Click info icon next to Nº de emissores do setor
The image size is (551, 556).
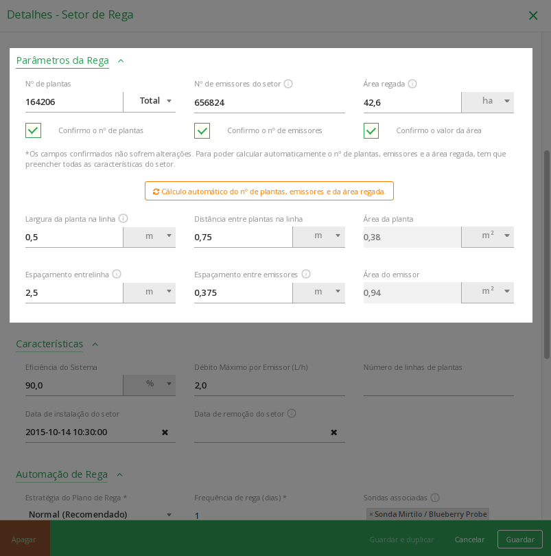[288, 84]
